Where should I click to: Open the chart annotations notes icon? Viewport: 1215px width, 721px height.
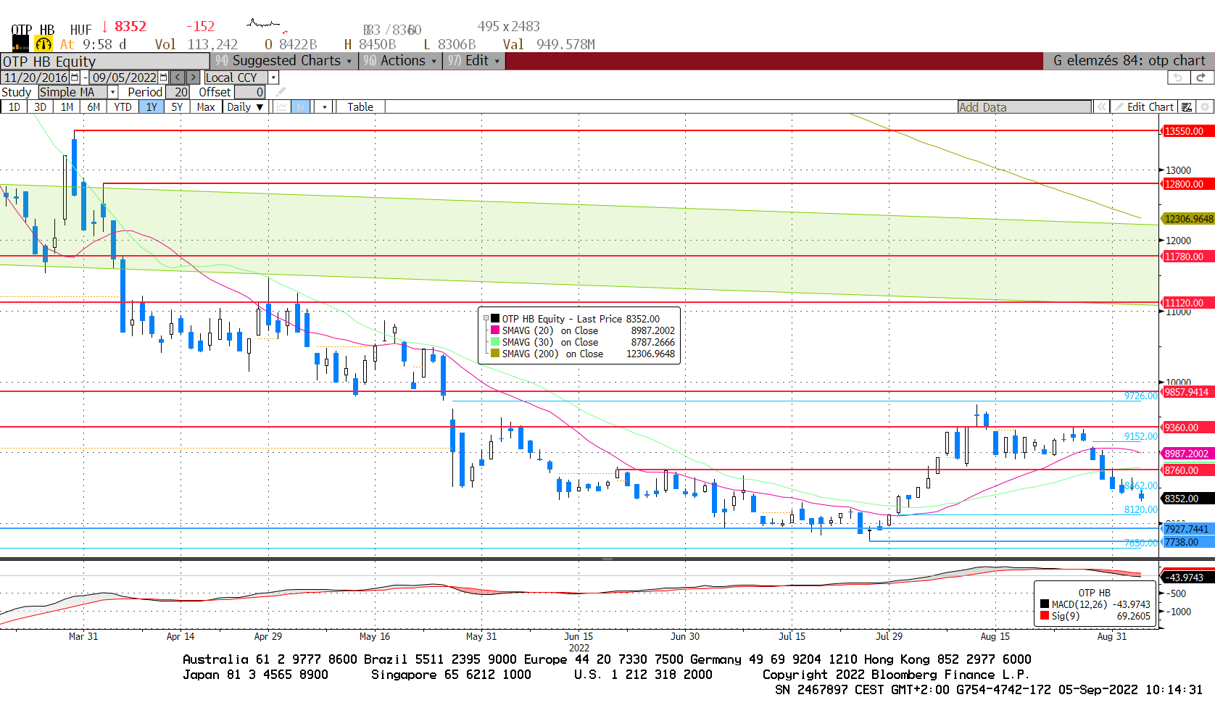[1187, 107]
